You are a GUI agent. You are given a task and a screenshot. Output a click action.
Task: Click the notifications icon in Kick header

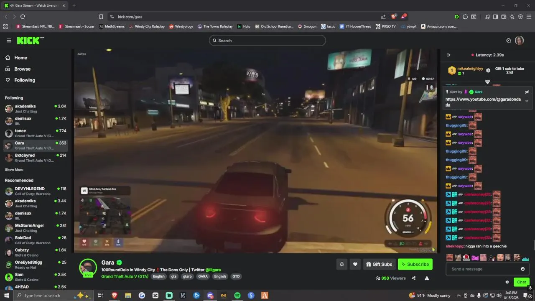[509, 41]
